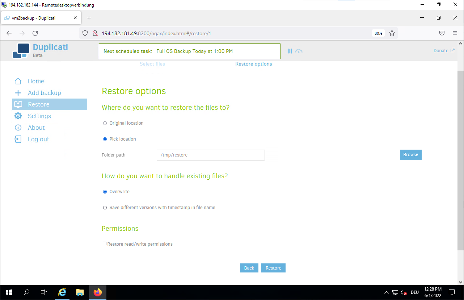This screenshot has width=464, height=300.
Task: Click the Save to Pocket icon
Action: (x=442, y=33)
